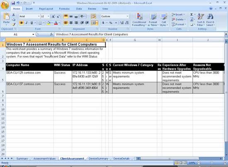Expand the Name Box A1 dropdown
The image size is (228, 167).
tap(33, 34)
